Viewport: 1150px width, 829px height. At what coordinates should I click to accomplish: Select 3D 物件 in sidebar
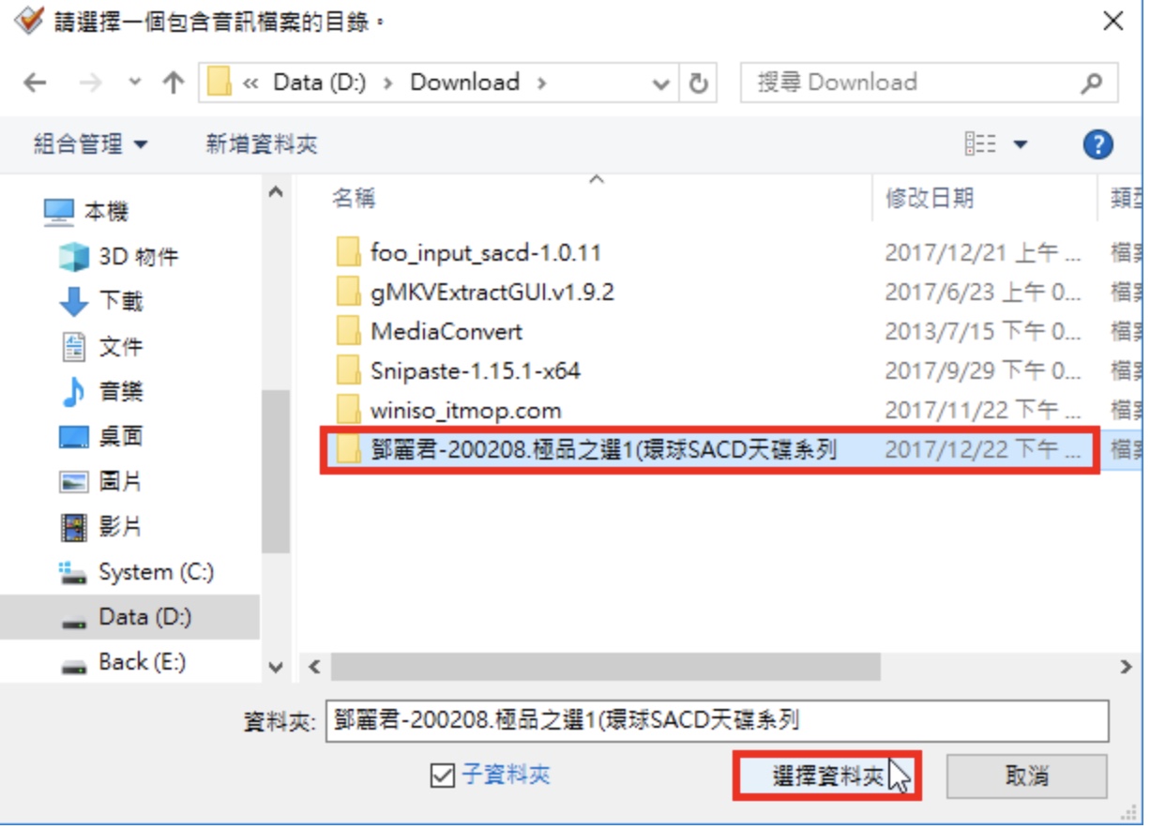(x=138, y=256)
